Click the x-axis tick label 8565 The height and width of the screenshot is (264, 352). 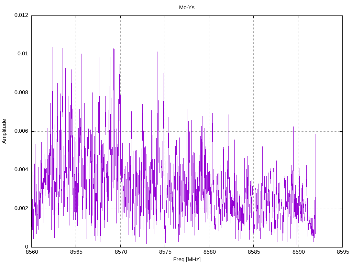76,252
